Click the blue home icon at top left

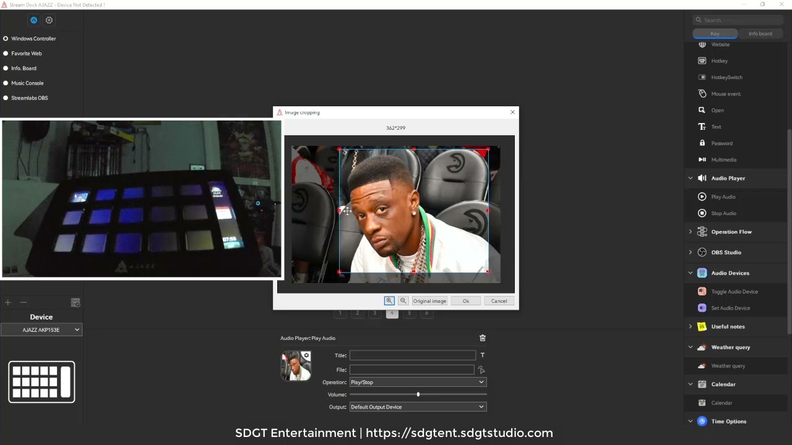[x=34, y=20]
